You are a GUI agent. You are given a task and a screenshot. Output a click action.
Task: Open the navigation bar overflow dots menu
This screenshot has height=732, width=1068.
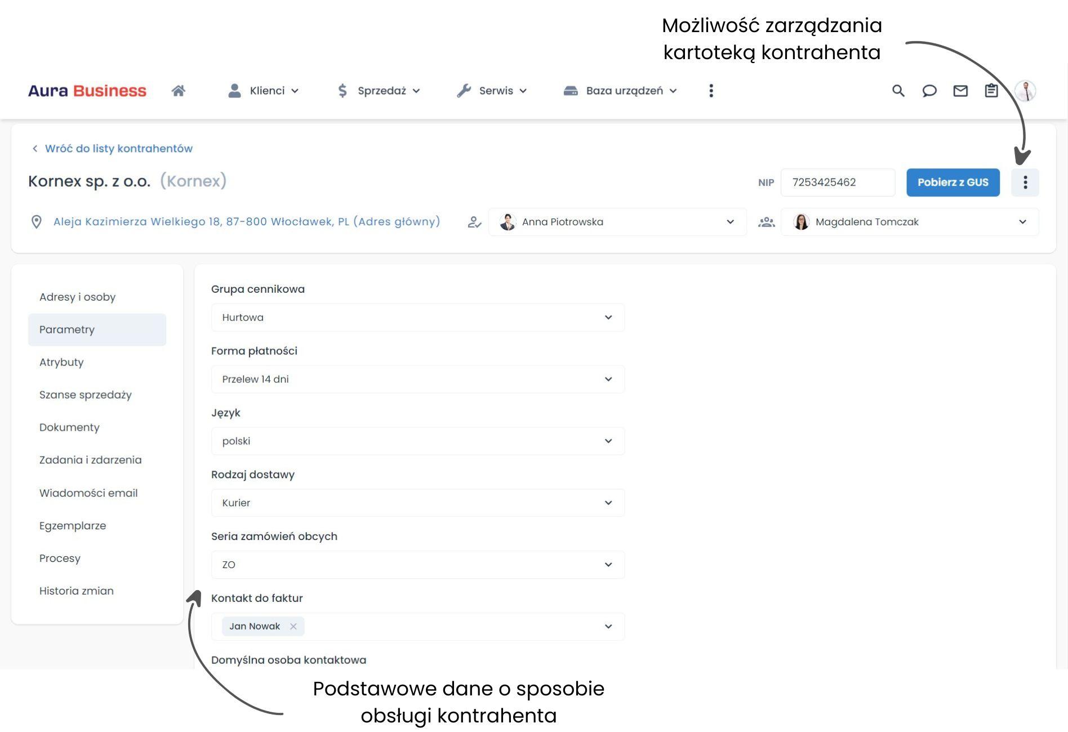pos(711,91)
